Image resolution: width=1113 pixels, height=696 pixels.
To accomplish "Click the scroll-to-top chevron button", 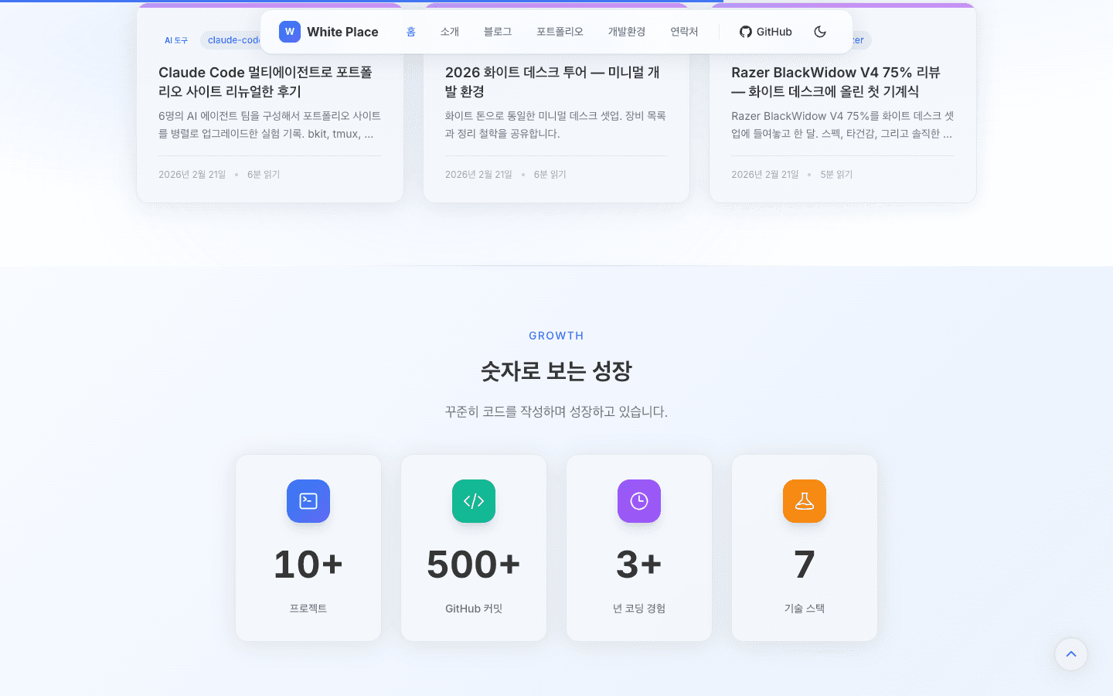I will pos(1070,654).
